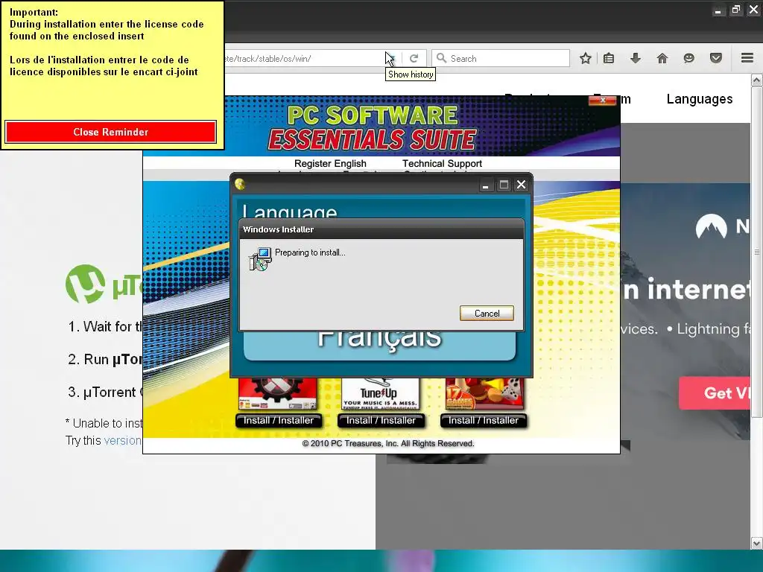Close the yellow license reminder

pyautogui.click(x=110, y=132)
